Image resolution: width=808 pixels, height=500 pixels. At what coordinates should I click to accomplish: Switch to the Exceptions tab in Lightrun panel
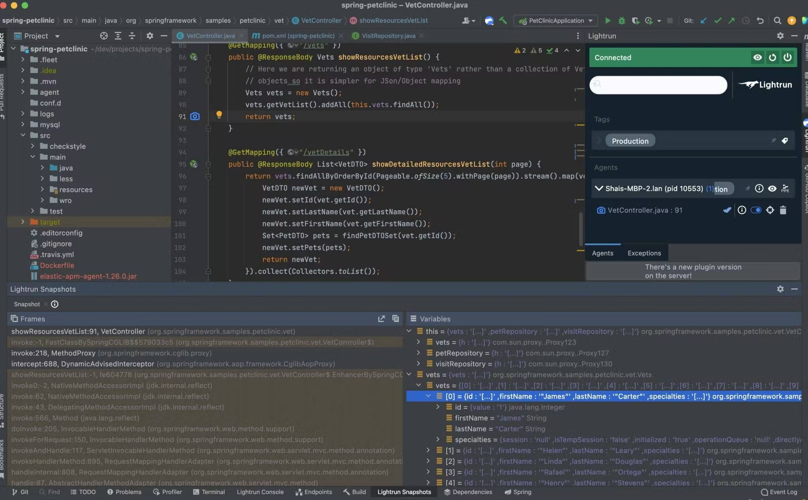point(645,253)
